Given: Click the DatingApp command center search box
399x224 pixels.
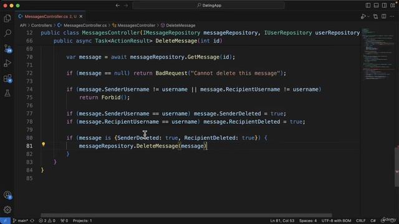Looking at the screenshot, I should (x=208, y=6).
